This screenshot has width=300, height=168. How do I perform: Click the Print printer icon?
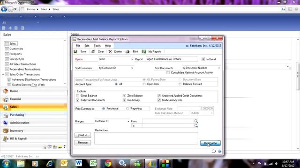click(127, 52)
